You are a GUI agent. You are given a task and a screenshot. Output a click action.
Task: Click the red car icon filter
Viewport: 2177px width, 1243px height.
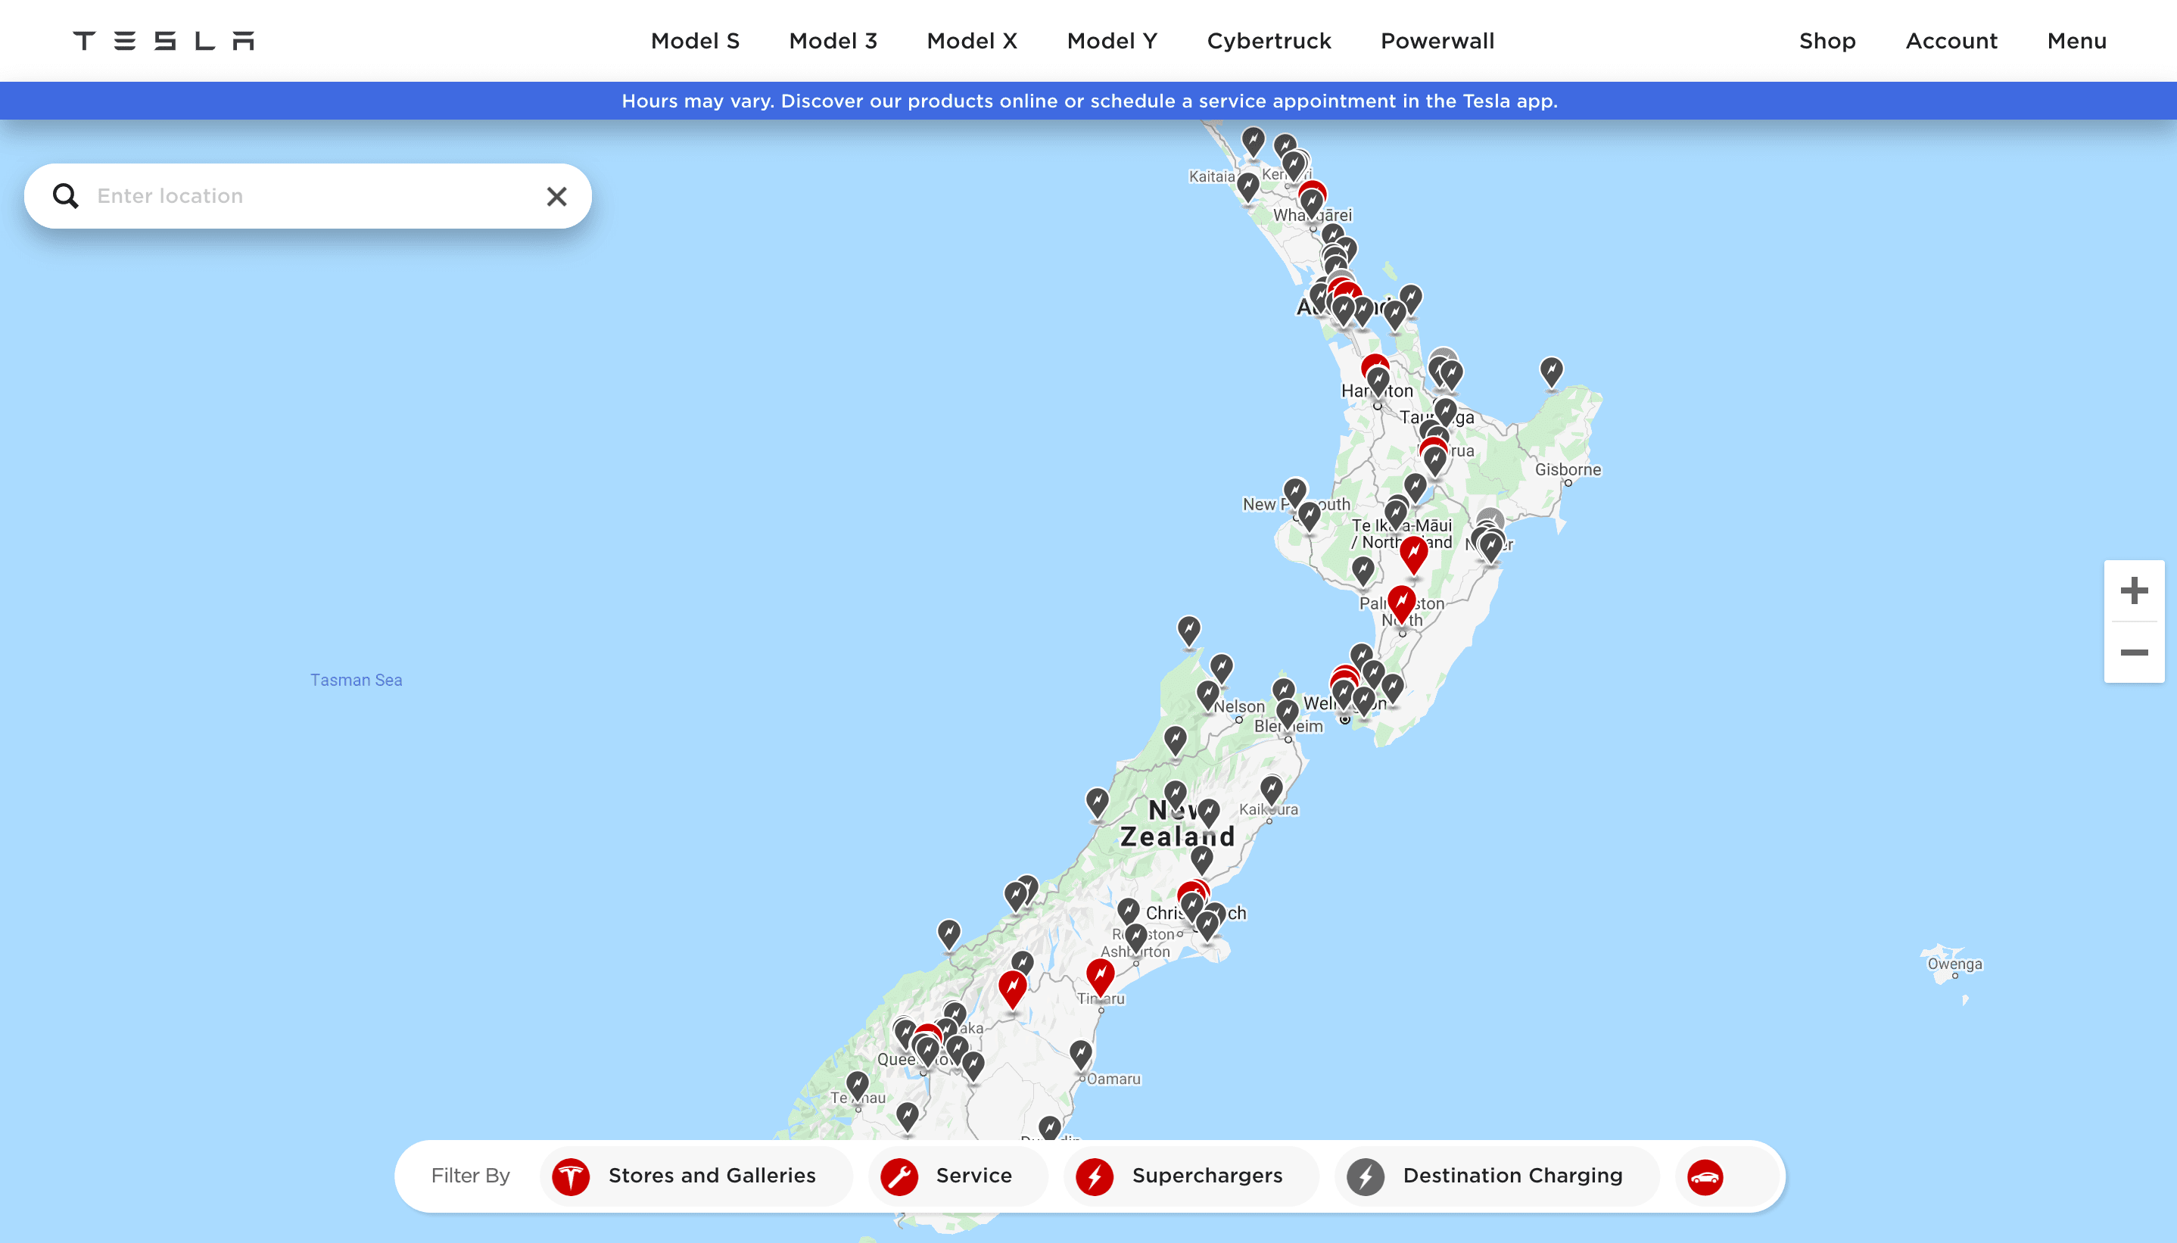[1705, 1176]
